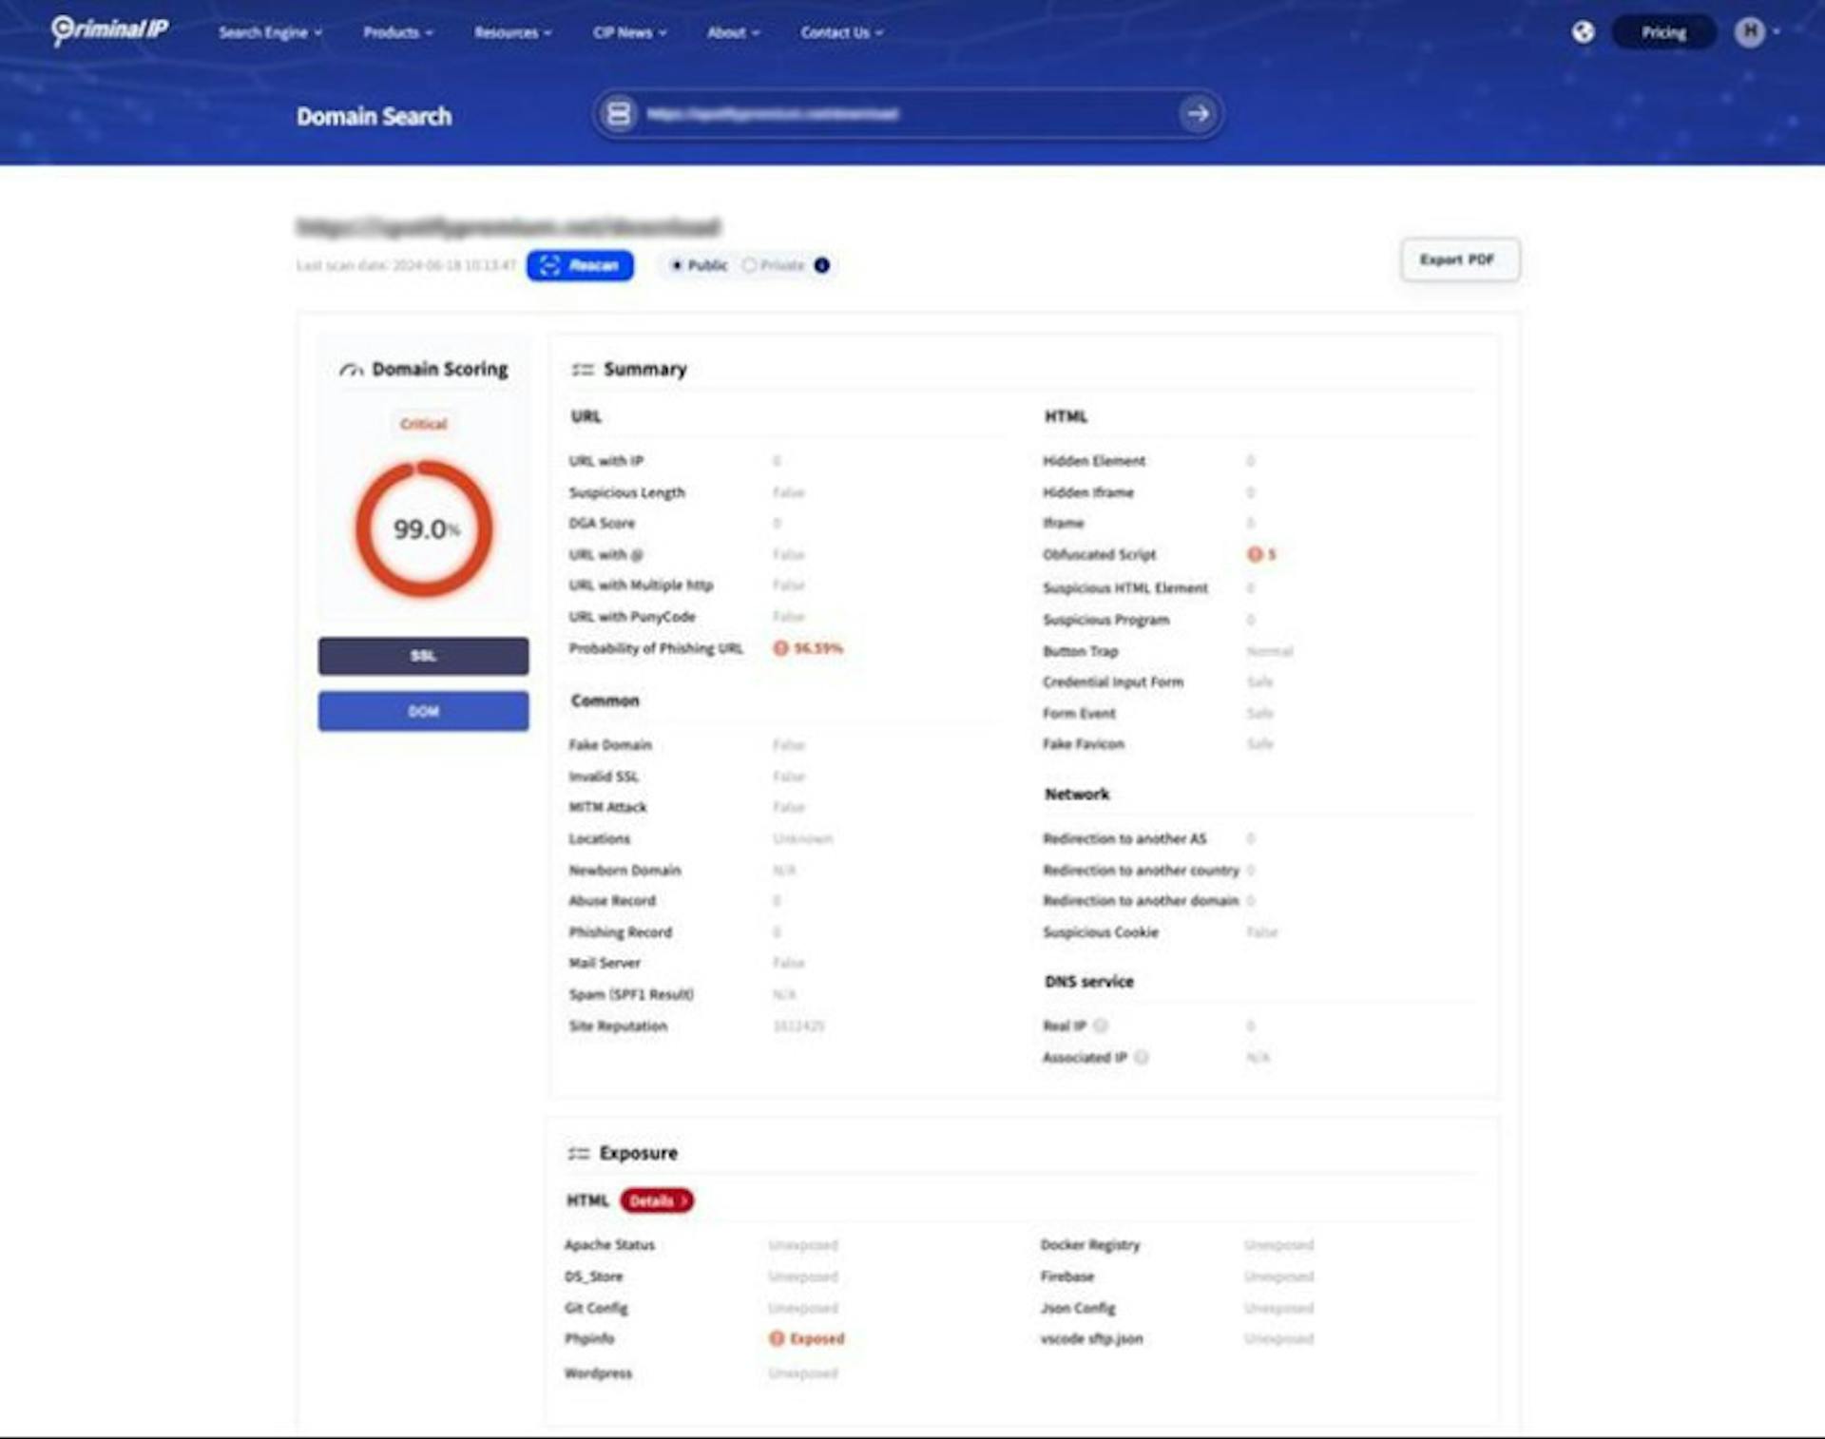
Task: Click the Export PDF button
Action: (1459, 259)
